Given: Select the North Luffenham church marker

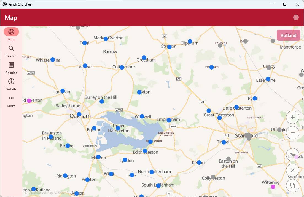Looking at the screenshot, I should [152, 172].
